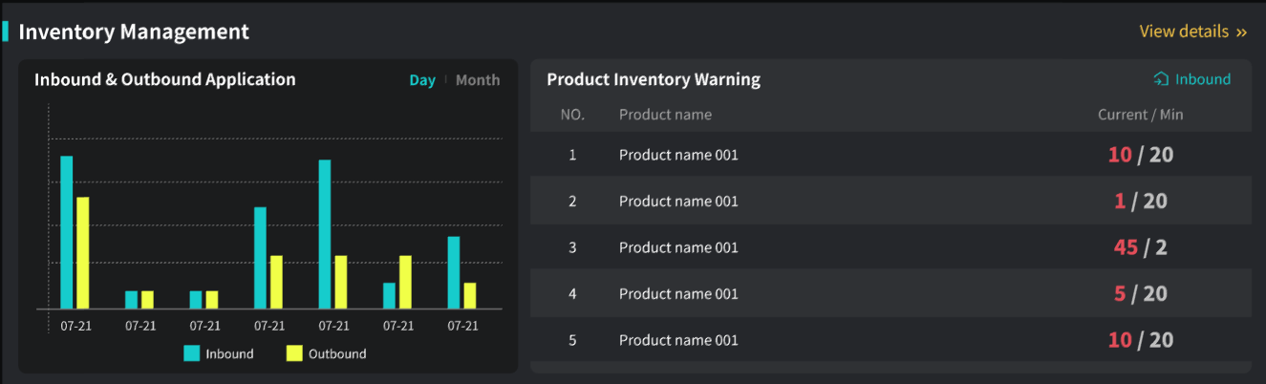Sort by the NO. column header

572,115
